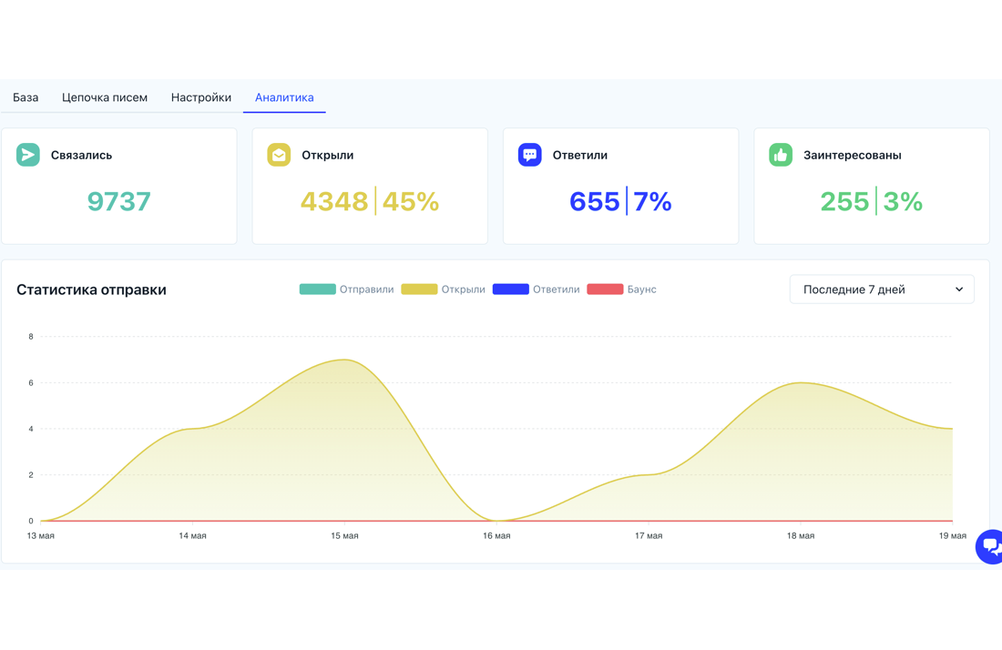Toggle the Открыли legend series
The image size is (1002, 650).
pos(443,289)
